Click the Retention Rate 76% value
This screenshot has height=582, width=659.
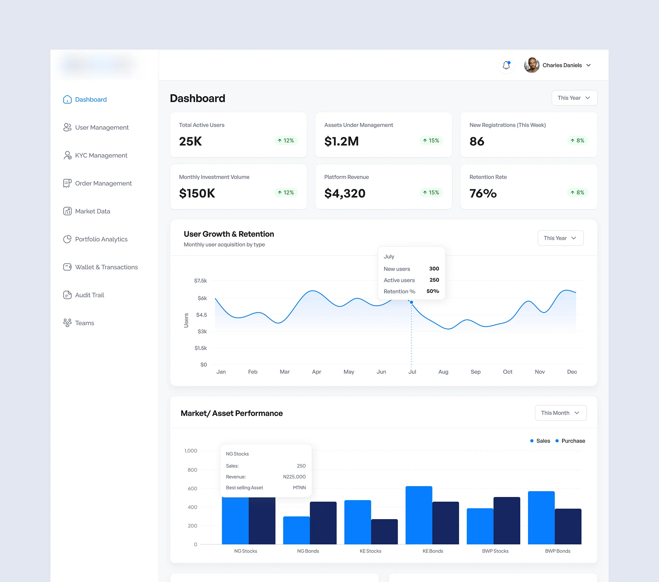(483, 193)
